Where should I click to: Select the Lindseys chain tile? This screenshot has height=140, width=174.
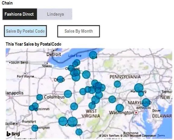55,14
